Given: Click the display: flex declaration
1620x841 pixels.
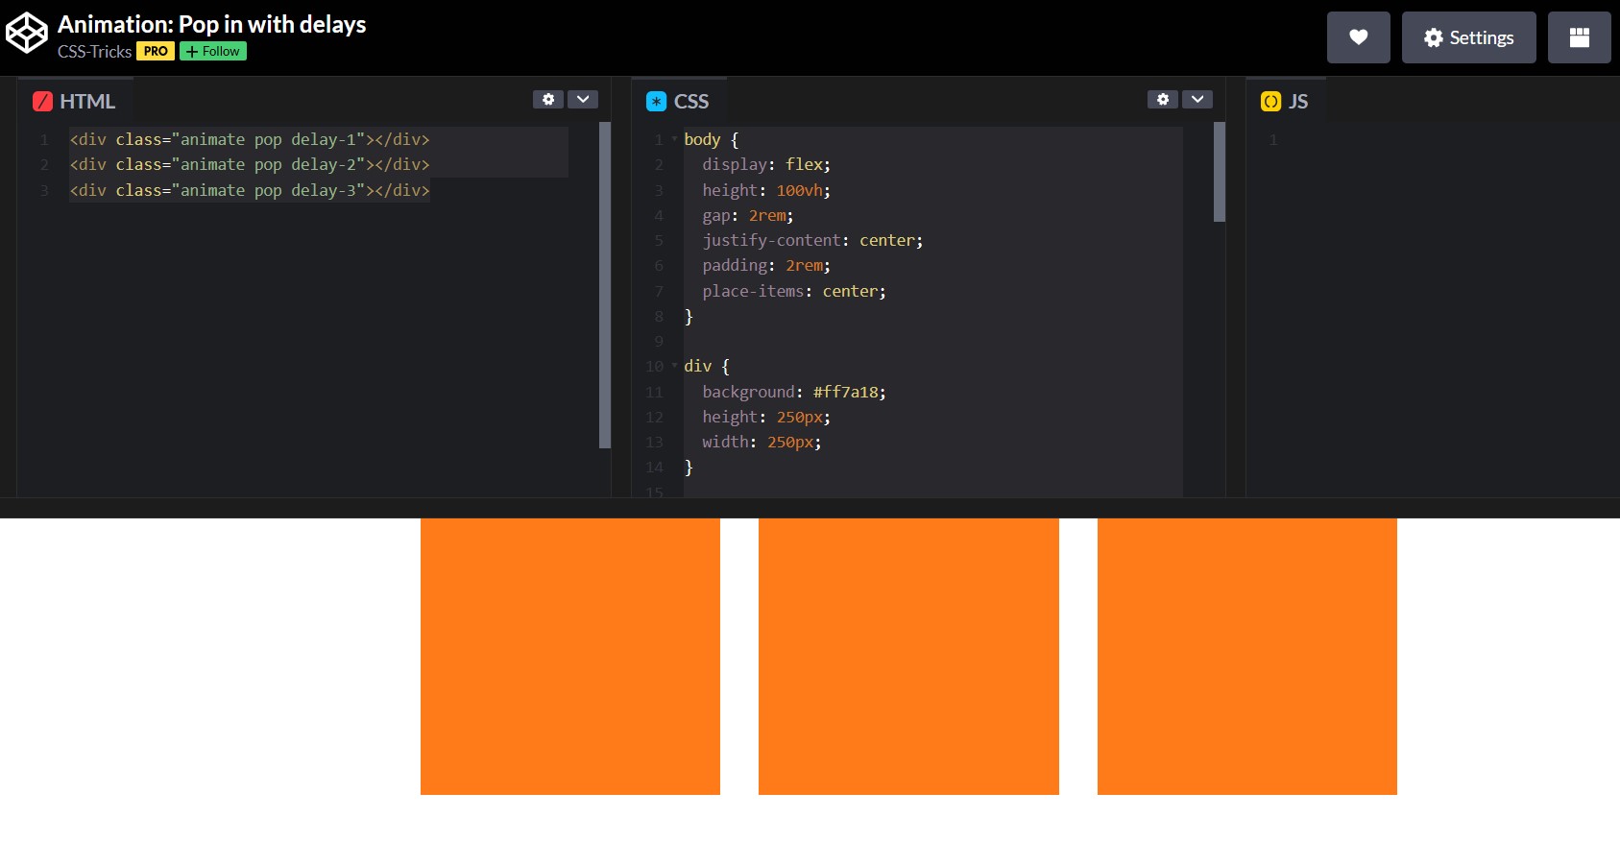Looking at the screenshot, I should pyautogui.click(x=766, y=164).
